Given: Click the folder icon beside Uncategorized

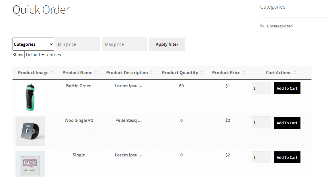Looking at the screenshot, I should click(262, 26).
